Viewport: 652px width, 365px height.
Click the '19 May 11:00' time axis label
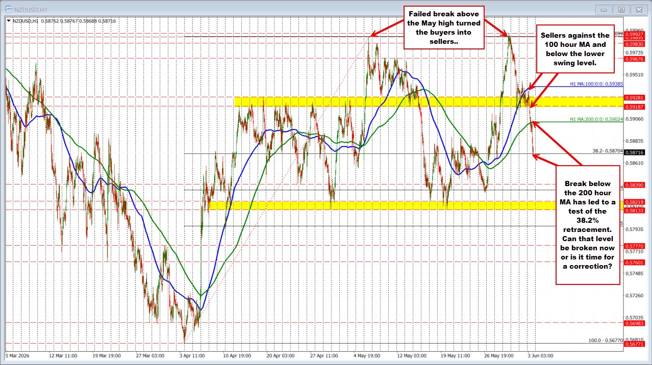tap(456, 355)
